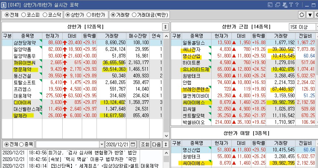318x168 pixels.
Task: Click the 조회 button
Action: pyautogui.click(x=145, y=144)
